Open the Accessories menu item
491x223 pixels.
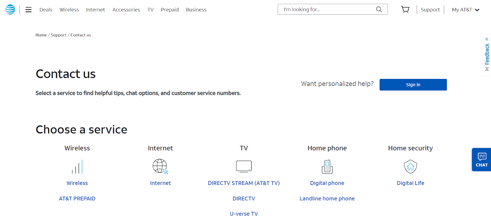pos(126,10)
